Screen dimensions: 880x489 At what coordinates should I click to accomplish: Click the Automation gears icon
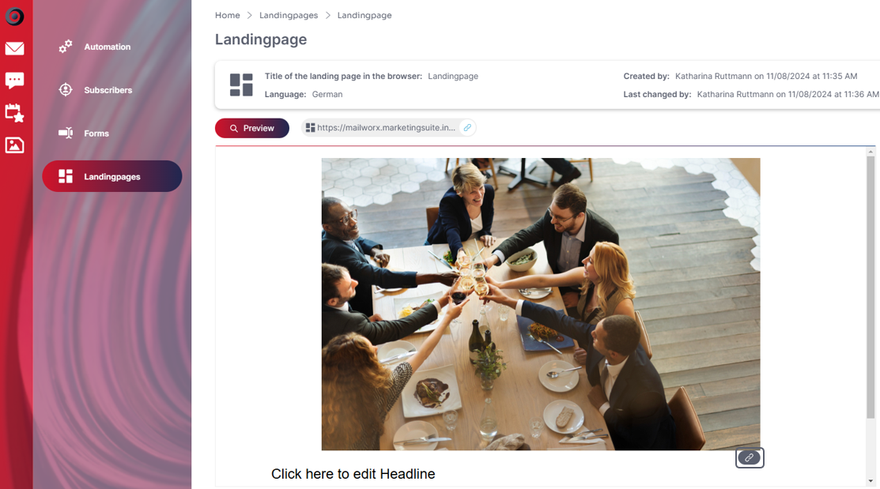point(66,47)
